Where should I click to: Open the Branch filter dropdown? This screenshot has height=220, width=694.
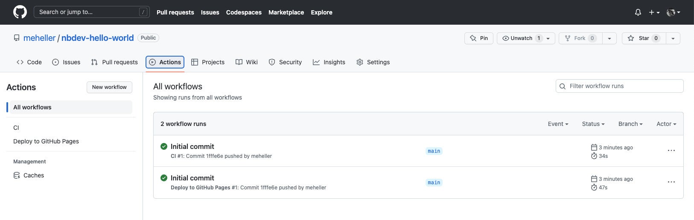click(x=630, y=124)
